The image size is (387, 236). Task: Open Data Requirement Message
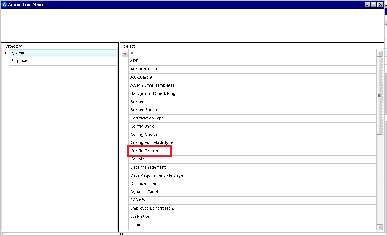tap(252, 176)
